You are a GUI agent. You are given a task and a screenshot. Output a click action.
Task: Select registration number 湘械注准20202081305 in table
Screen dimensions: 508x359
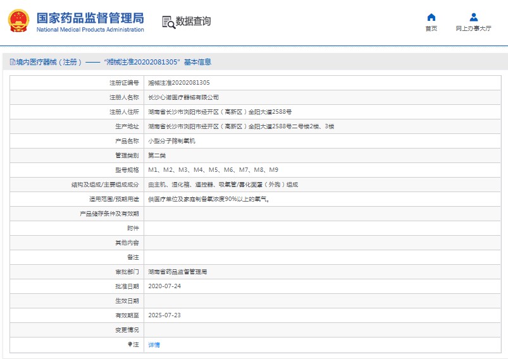click(x=179, y=83)
